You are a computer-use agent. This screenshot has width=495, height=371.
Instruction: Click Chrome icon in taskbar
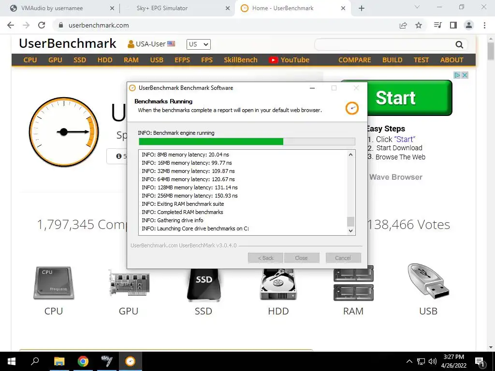pos(83,361)
